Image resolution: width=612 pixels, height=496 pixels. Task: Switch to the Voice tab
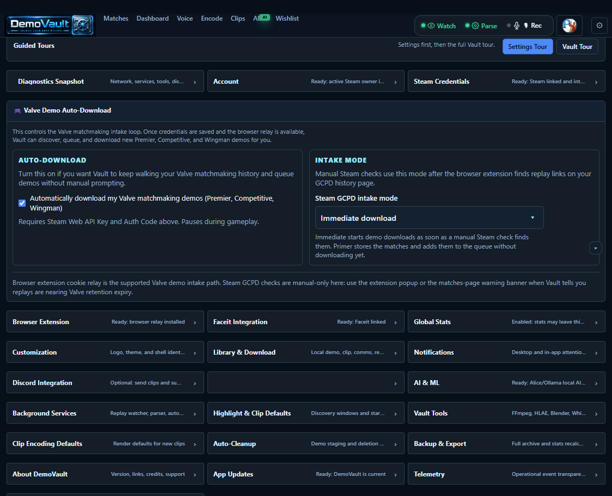[x=185, y=18]
